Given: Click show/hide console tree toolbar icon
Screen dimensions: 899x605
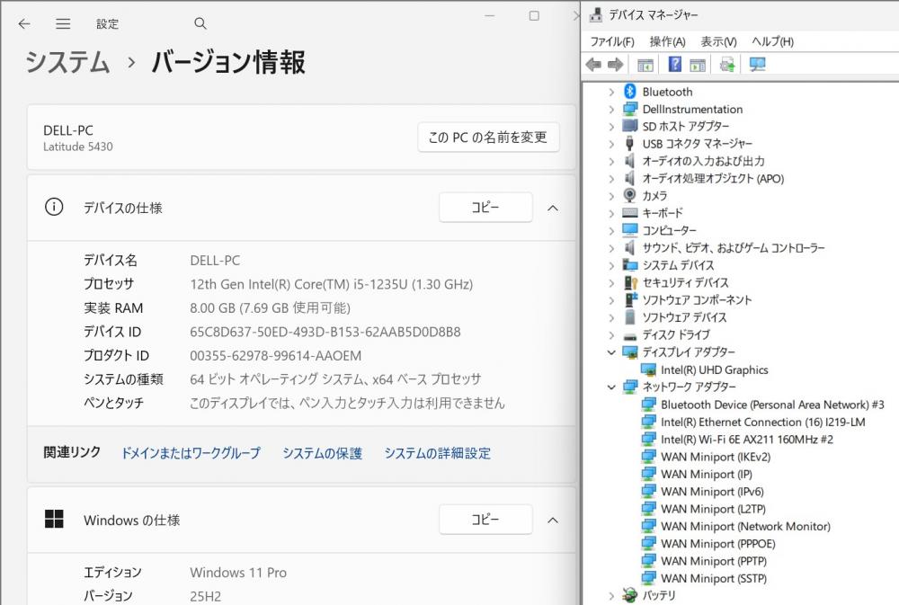Looking at the screenshot, I should click(x=645, y=65).
